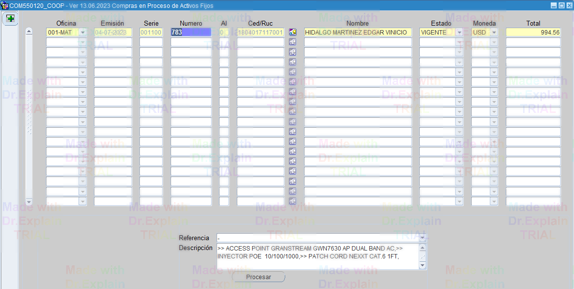574x289 pixels.
Task: Select the Nombre field HIDALGO MARTINEZ EDGAR VINICIO
Action: point(357,32)
